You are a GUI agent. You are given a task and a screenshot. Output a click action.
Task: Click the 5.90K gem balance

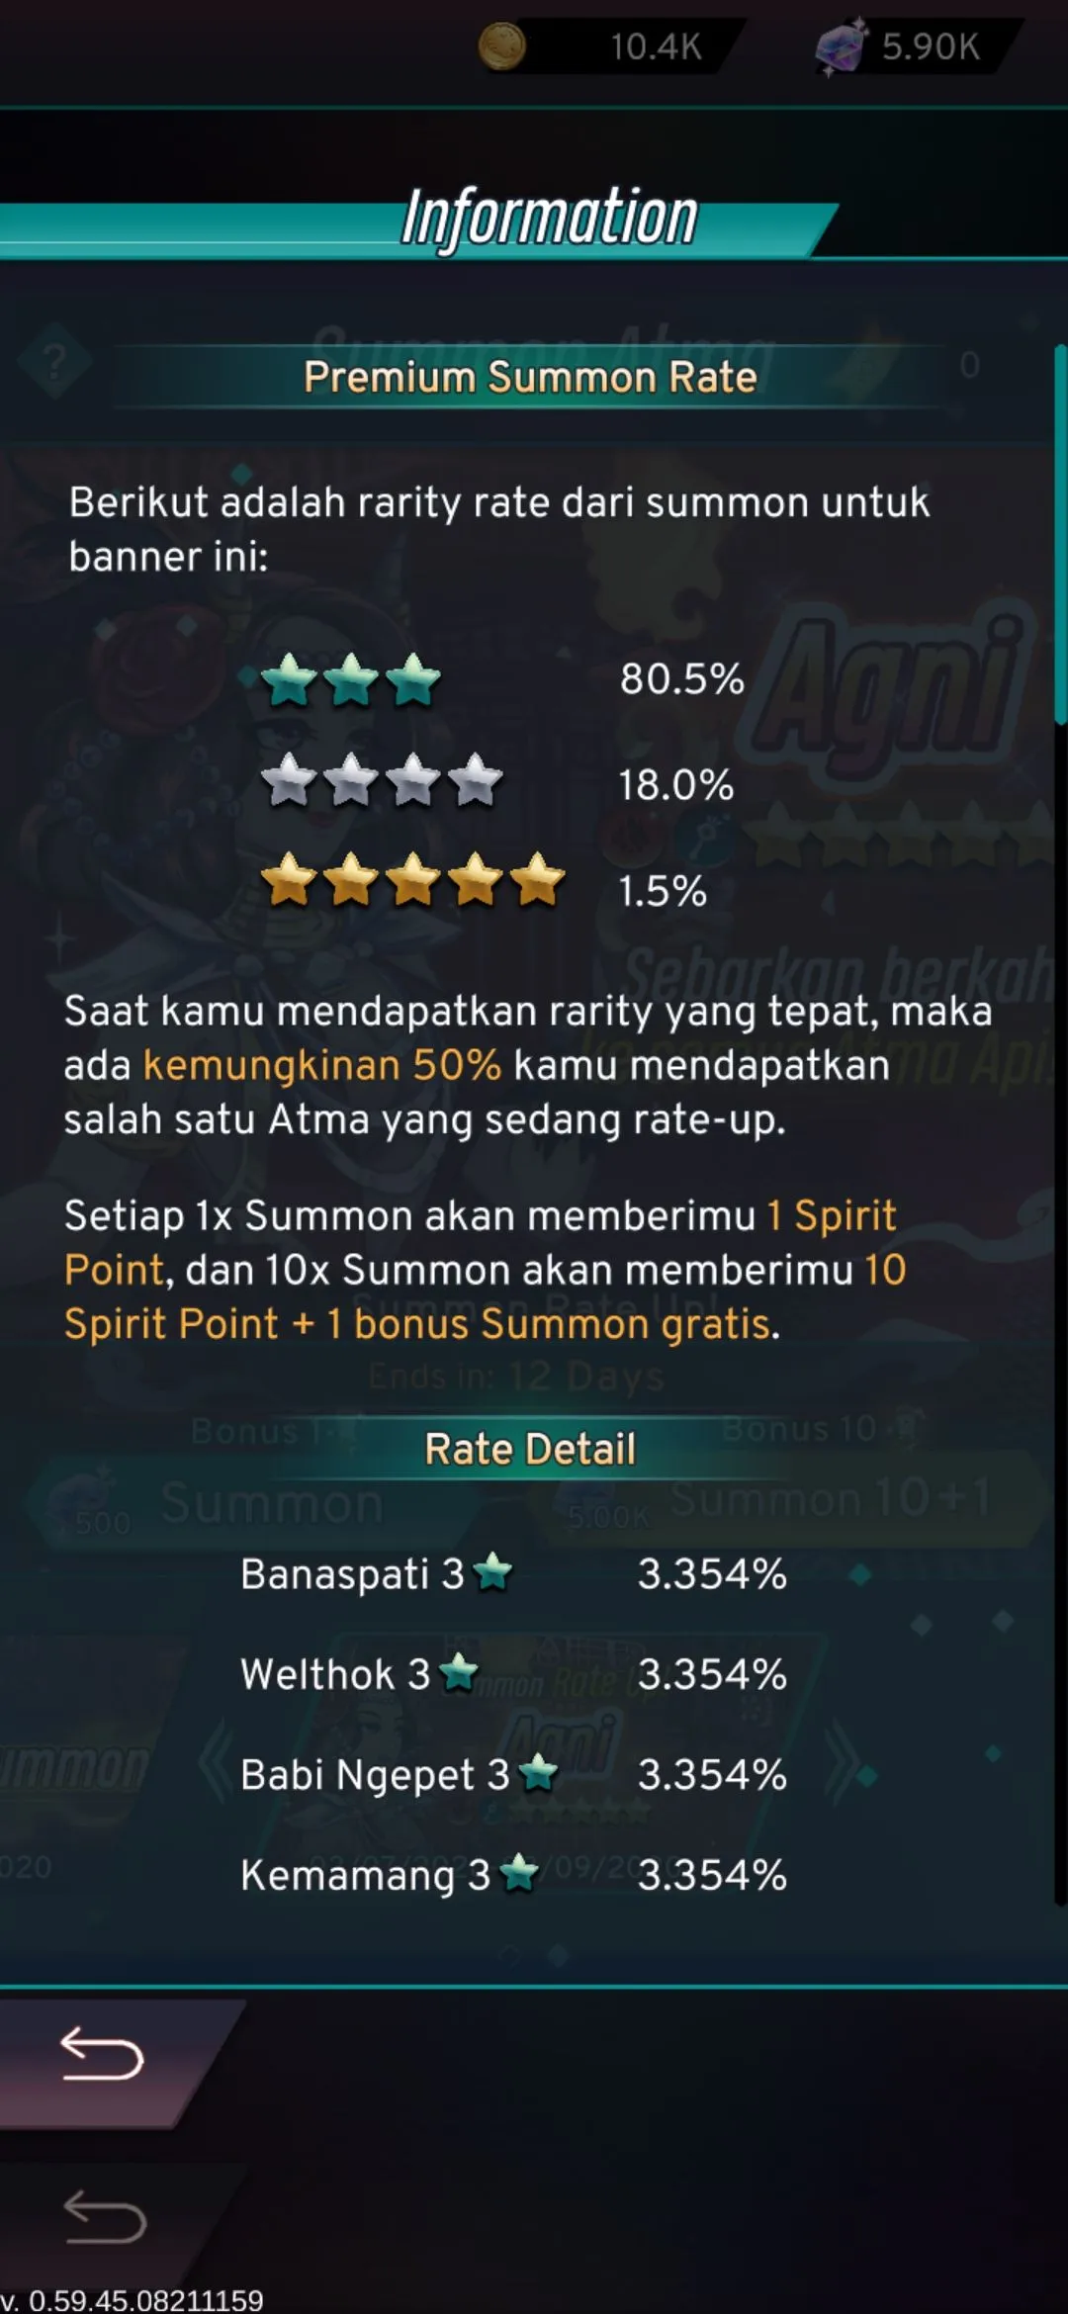click(x=931, y=46)
